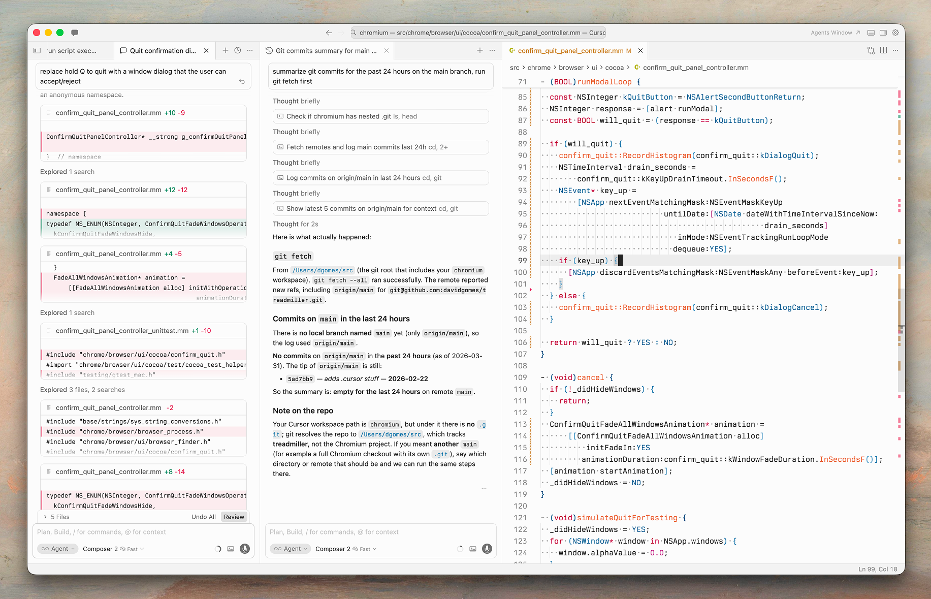Viewport: 931px width, 599px height.
Task: Open the Fast model dropdown
Action: [x=131, y=549]
